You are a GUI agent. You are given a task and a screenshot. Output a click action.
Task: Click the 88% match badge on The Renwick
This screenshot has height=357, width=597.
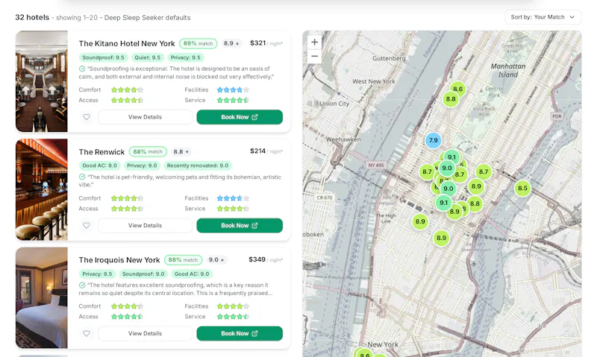148,152
